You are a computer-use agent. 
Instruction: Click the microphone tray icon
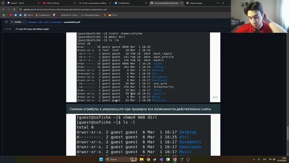(259, 159)
